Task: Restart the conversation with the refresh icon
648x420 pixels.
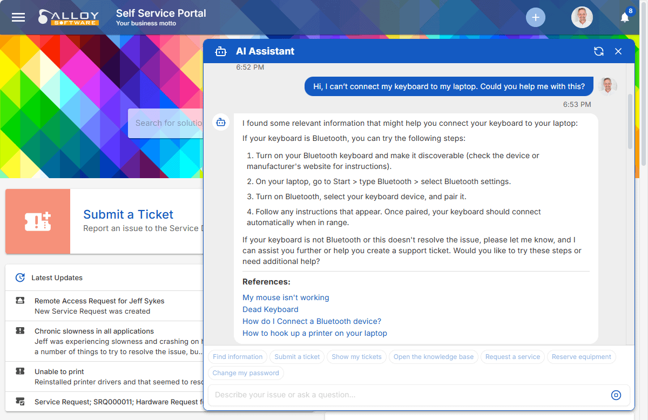Action: (598, 51)
